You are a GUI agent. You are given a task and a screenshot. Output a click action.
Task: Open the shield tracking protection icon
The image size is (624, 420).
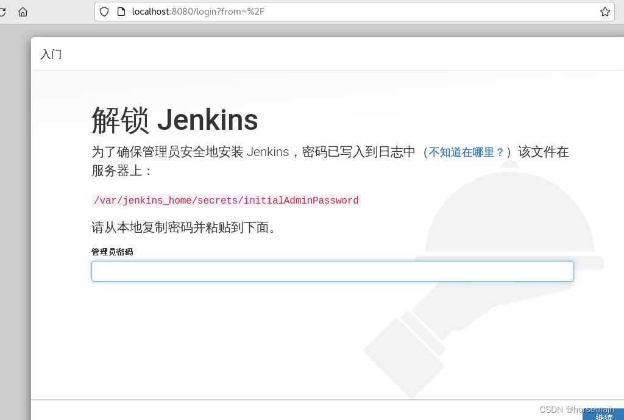point(104,12)
